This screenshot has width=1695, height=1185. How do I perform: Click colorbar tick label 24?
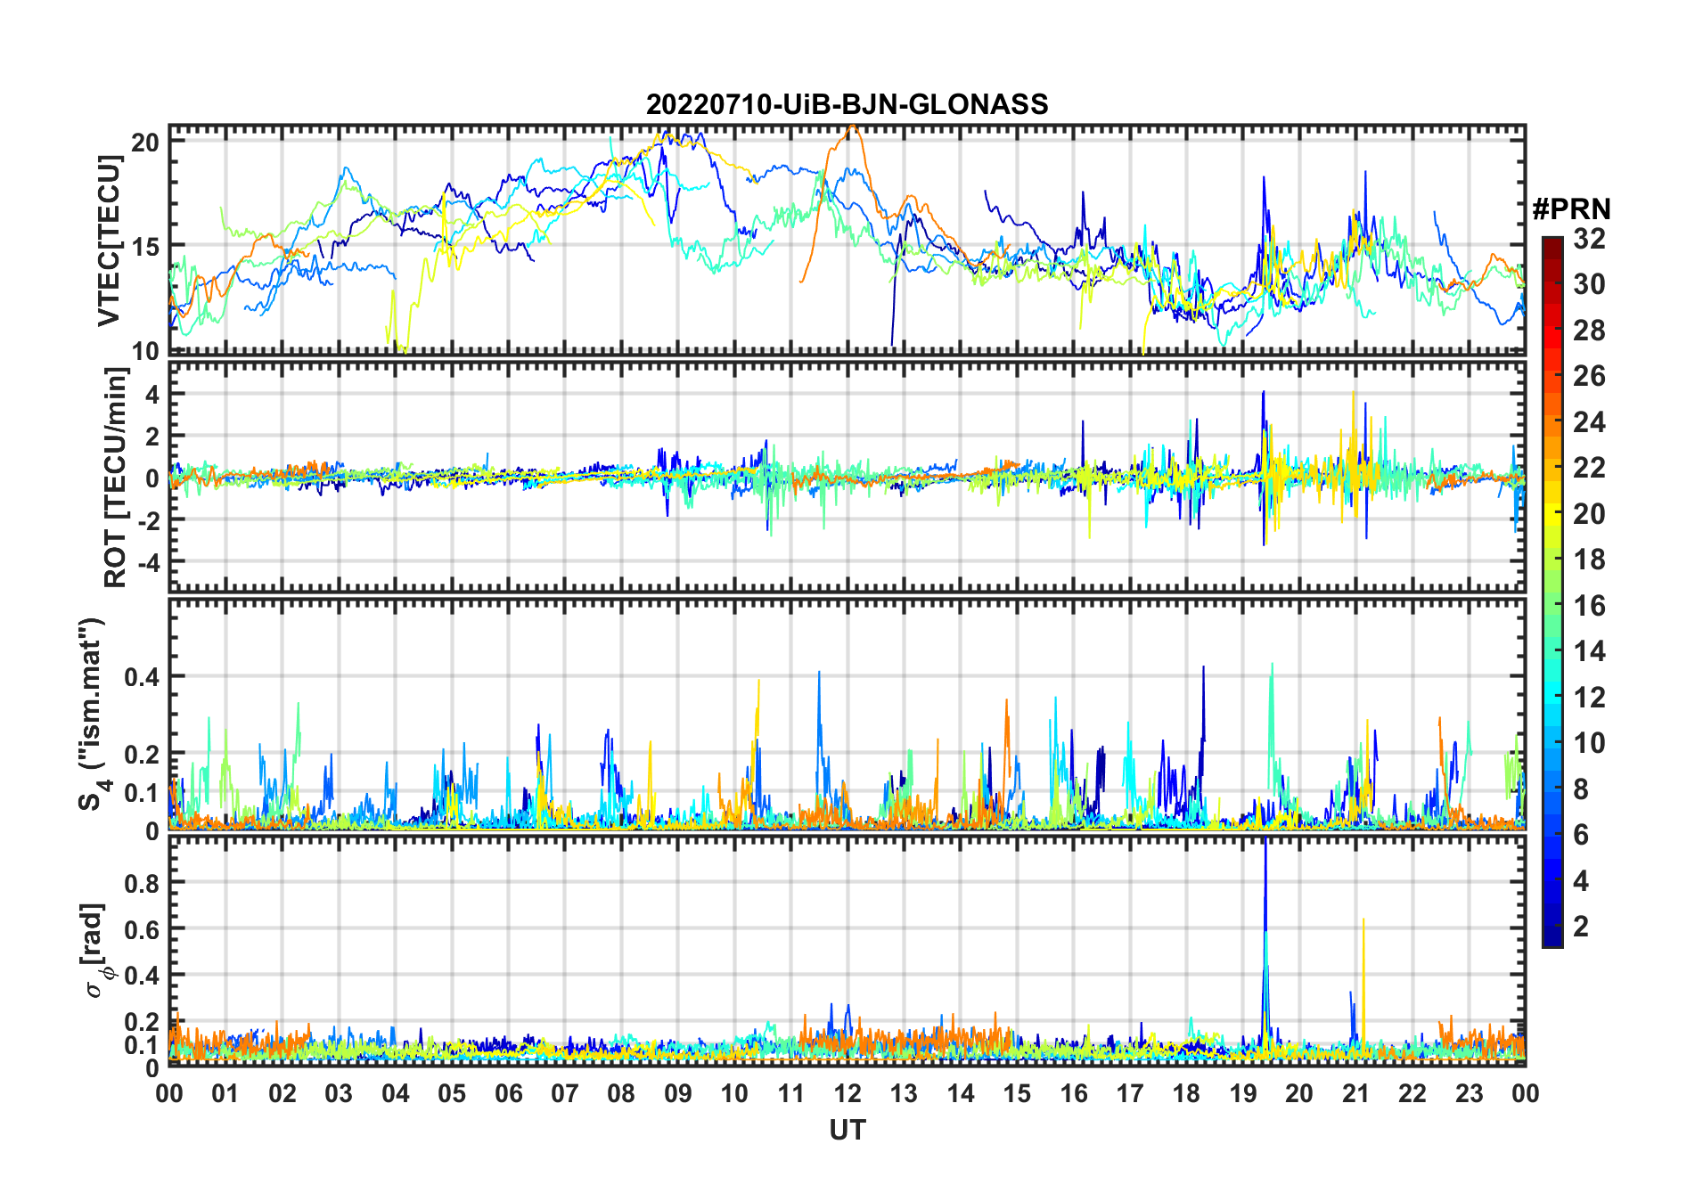click(x=1589, y=422)
